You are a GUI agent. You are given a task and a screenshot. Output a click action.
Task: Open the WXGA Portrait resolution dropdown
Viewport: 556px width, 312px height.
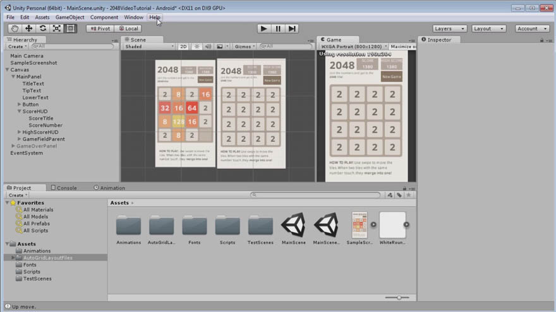click(x=353, y=47)
